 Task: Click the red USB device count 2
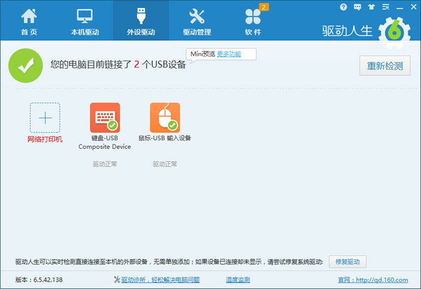pyautogui.click(x=137, y=64)
